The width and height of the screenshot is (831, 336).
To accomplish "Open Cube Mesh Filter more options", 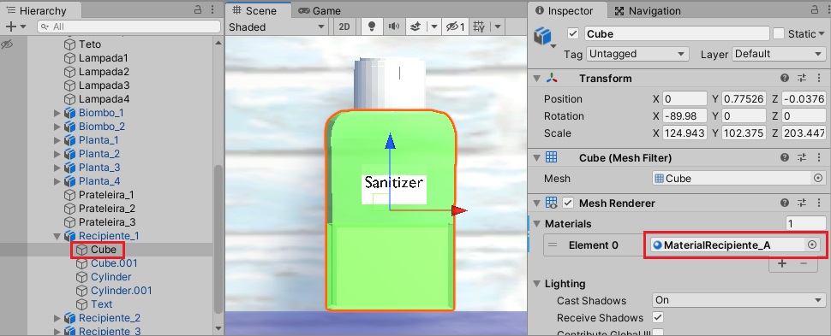I will (819, 157).
